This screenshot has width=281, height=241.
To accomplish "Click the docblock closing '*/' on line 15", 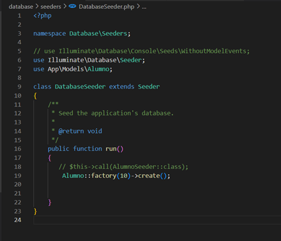I will tap(55, 140).
